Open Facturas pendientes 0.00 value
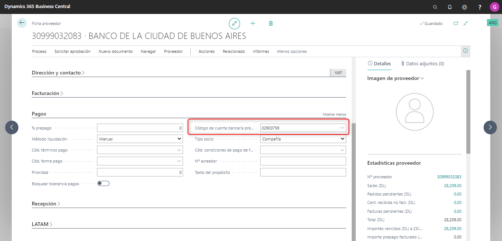 (x=458, y=211)
